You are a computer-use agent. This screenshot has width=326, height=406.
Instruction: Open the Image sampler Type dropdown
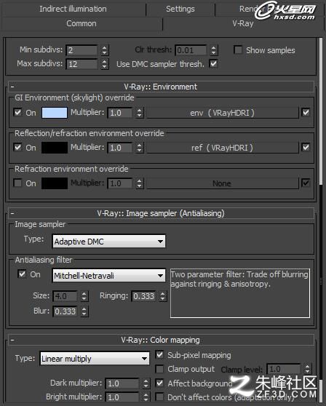coord(108,242)
